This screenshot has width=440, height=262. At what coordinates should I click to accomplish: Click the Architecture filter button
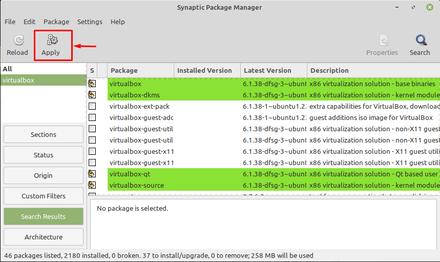point(44,237)
